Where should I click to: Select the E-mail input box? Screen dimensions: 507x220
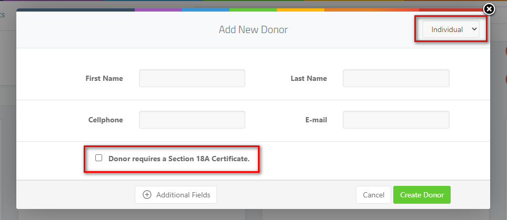(x=396, y=120)
